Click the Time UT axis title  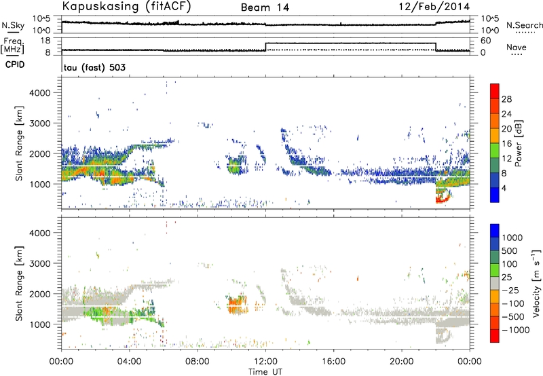coord(265,372)
